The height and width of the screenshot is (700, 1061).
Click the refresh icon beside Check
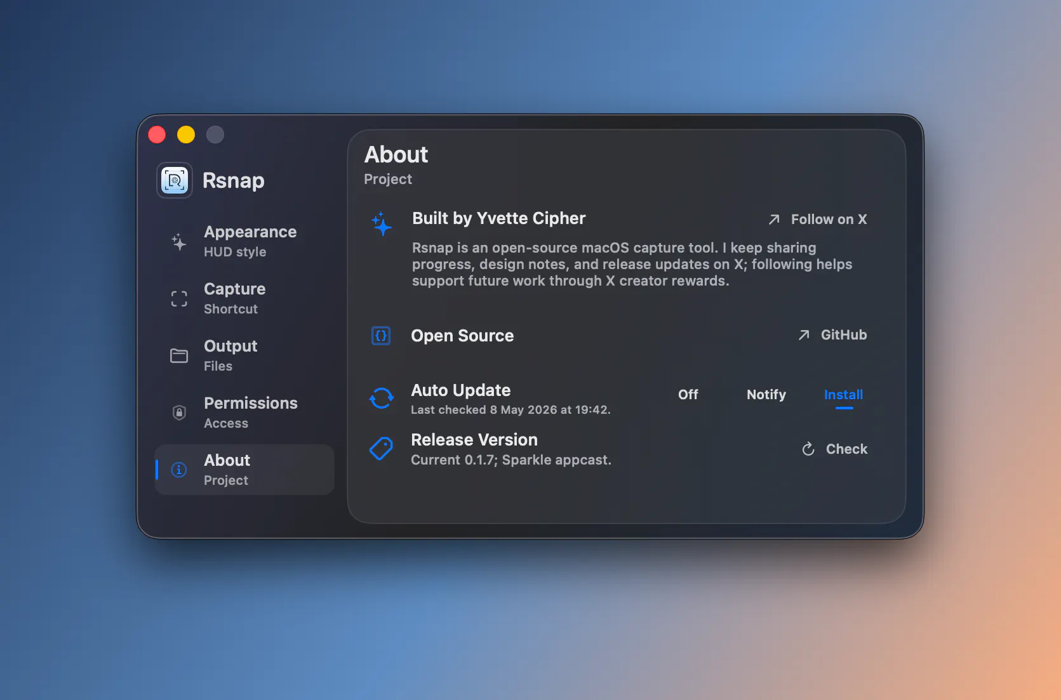pyautogui.click(x=808, y=449)
